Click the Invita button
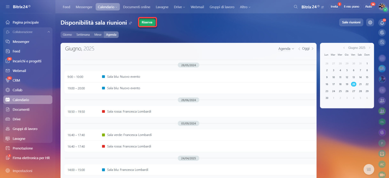Image resolution: width=389 pixels, height=178 pixels. [x=334, y=6]
